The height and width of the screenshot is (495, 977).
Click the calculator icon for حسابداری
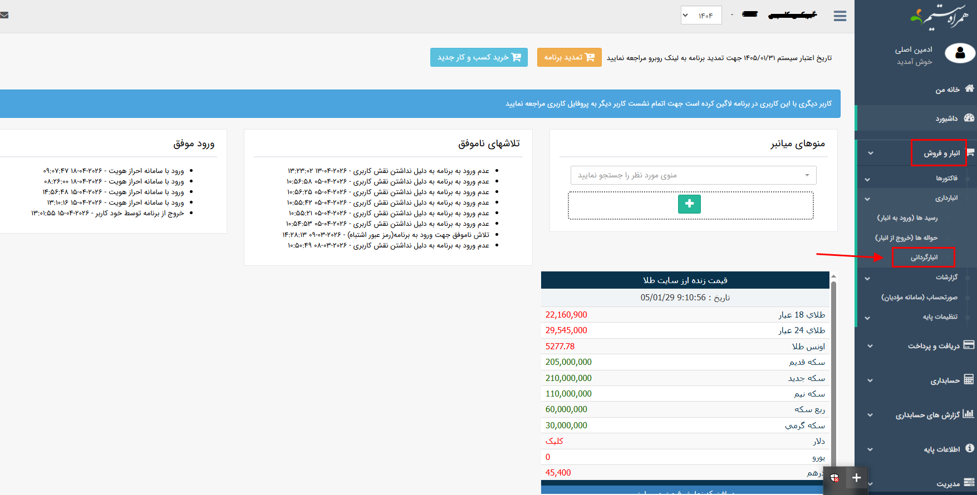click(x=969, y=380)
